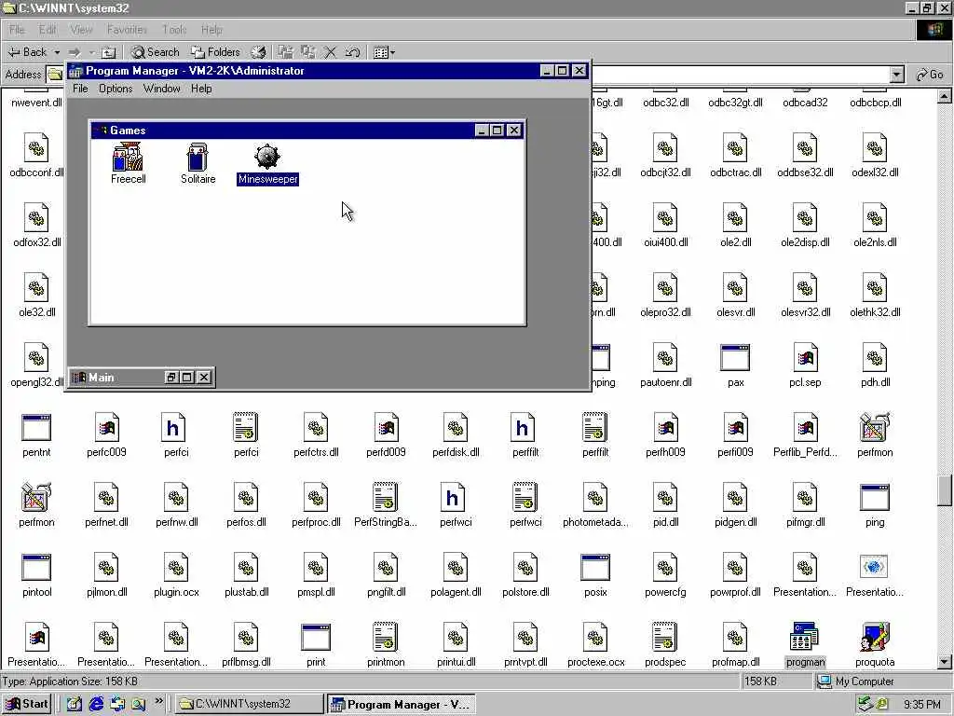The height and width of the screenshot is (716, 954).
Task: Select the odbcconf.dll file icon
Action: pyautogui.click(x=36, y=147)
